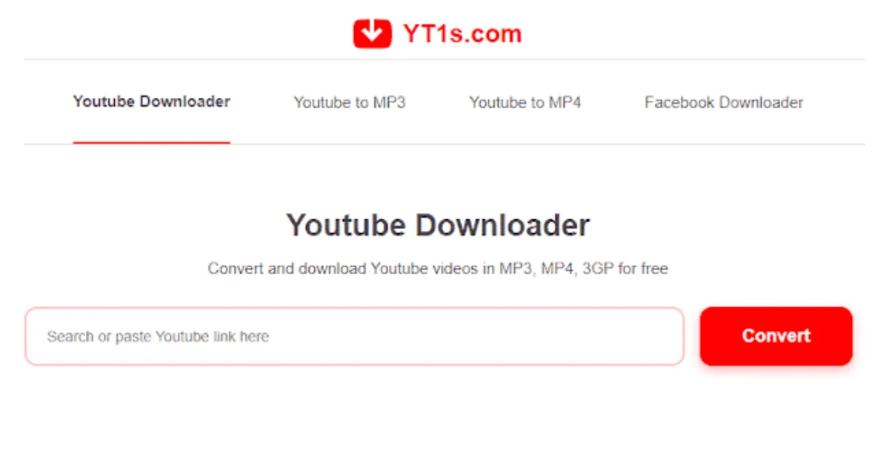Screen dimensions: 889x465
Task: Select the Youtube to MP4 tab
Action: [x=525, y=102]
